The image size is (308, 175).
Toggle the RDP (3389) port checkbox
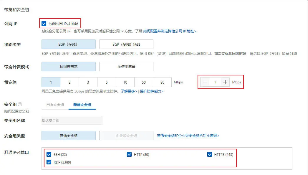click(x=49, y=162)
